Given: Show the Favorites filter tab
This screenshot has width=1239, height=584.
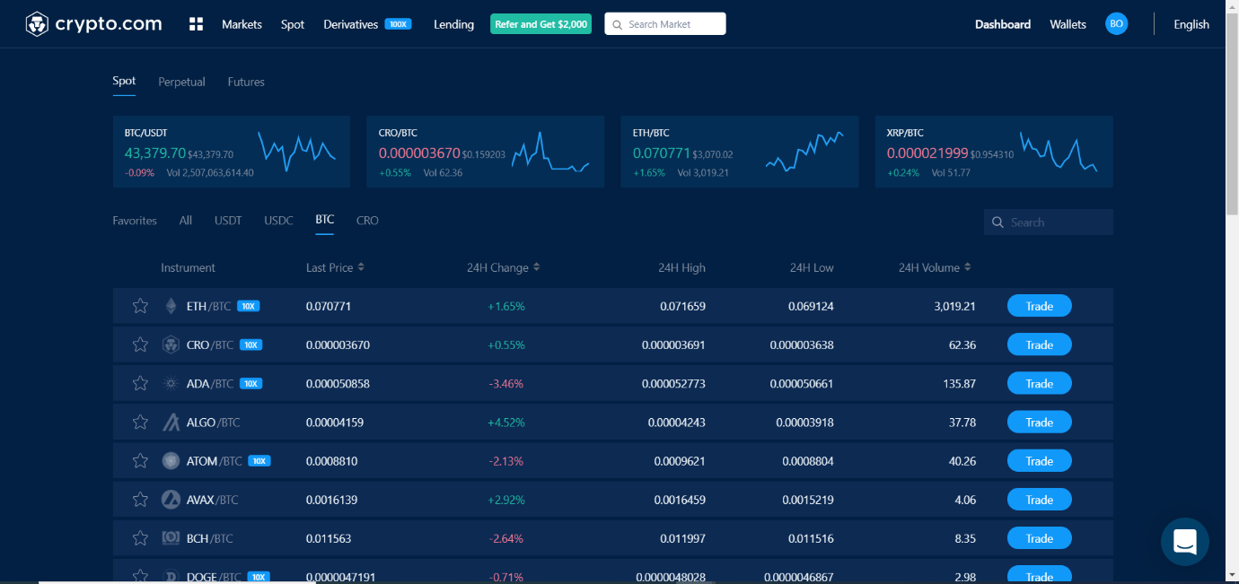Looking at the screenshot, I should click(135, 221).
